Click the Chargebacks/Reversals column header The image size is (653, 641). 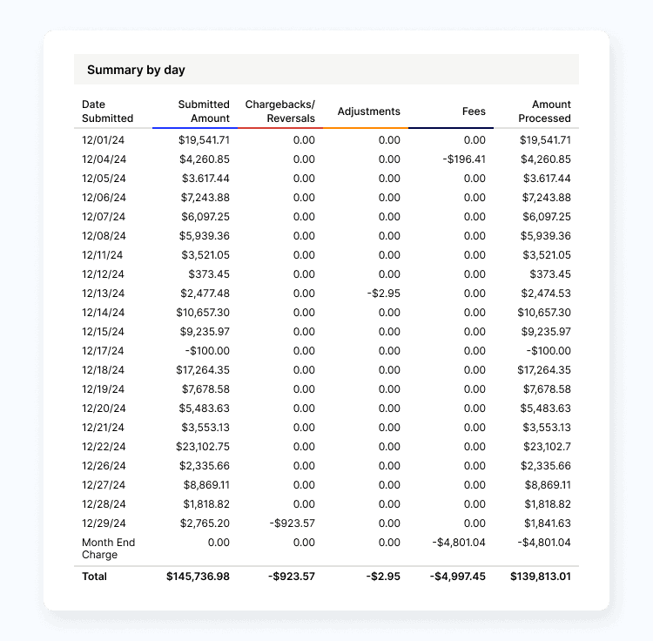pos(279,111)
